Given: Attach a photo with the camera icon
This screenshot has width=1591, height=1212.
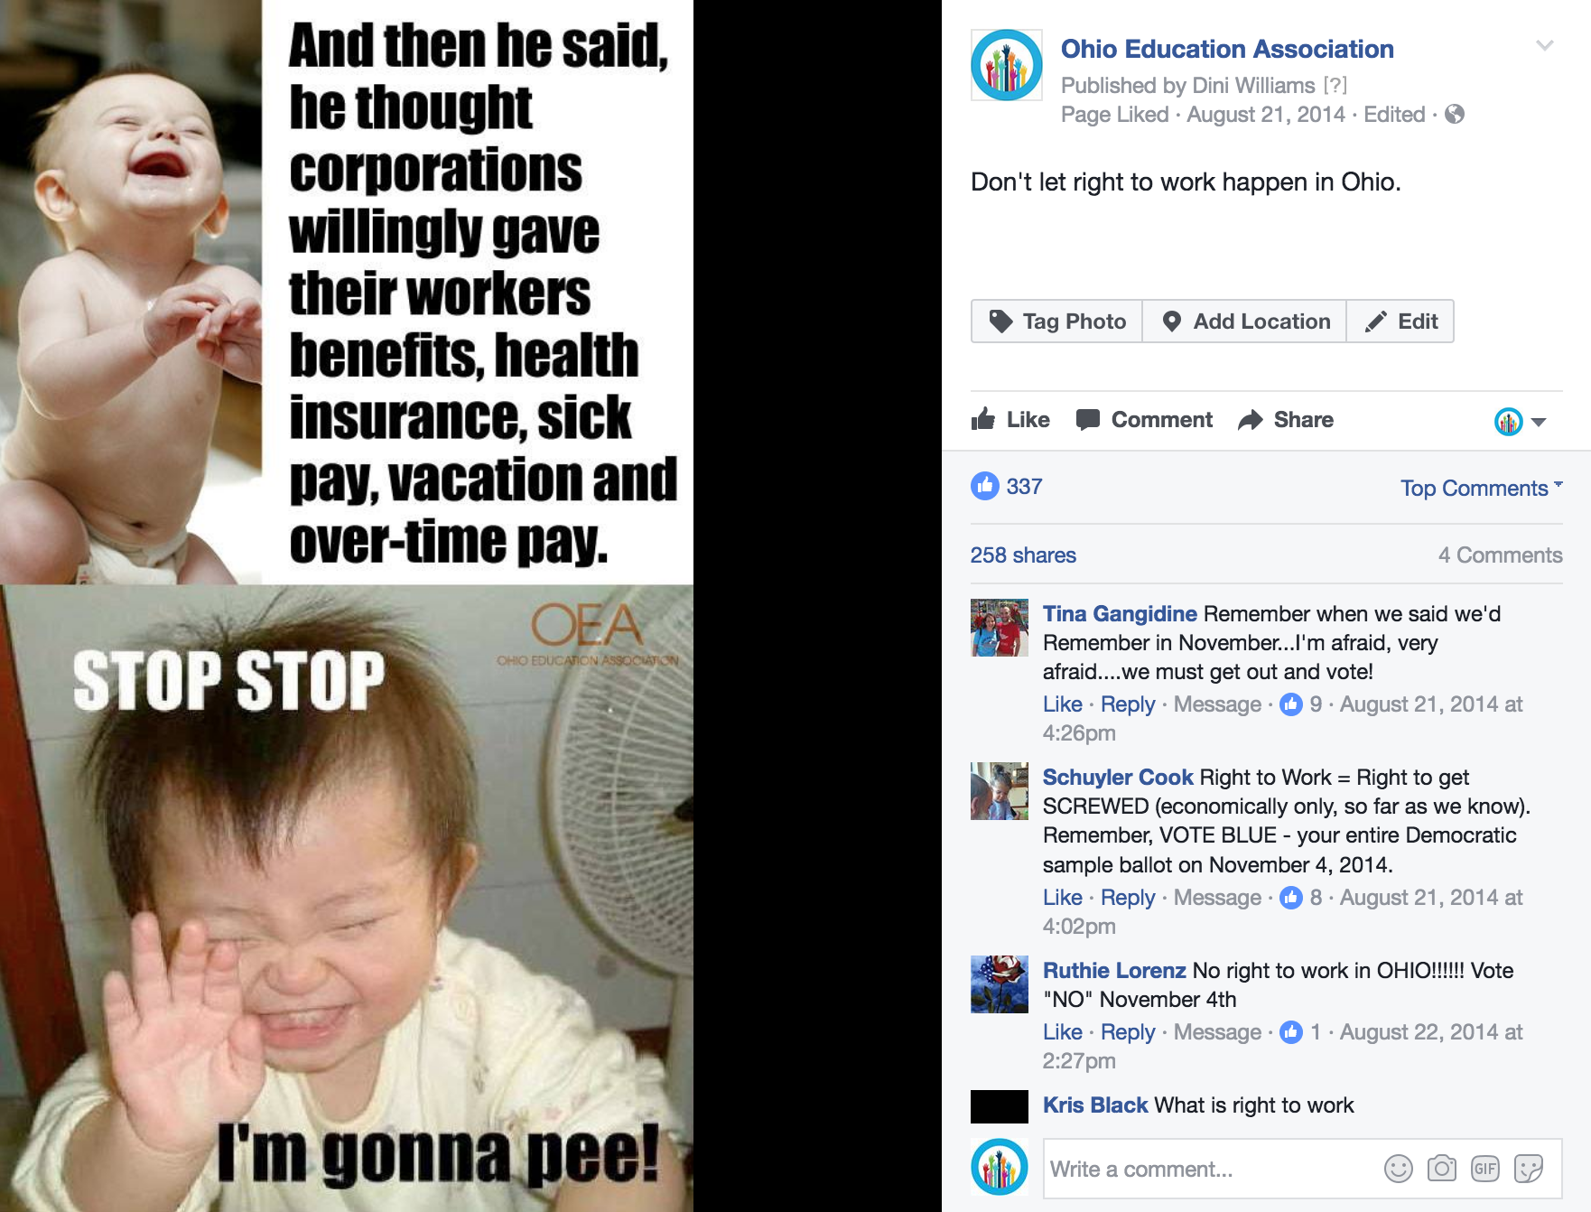Looking at the screenshot, I should pyautogui.click(x=1441, y=1169).
